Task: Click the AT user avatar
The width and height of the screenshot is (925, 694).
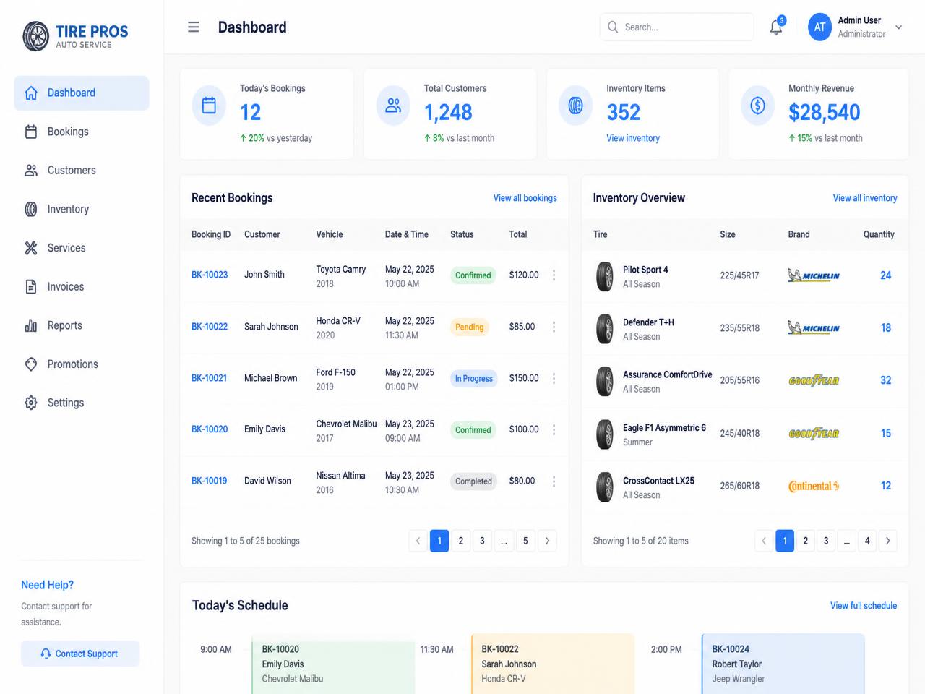Action: tap(819, 27)
